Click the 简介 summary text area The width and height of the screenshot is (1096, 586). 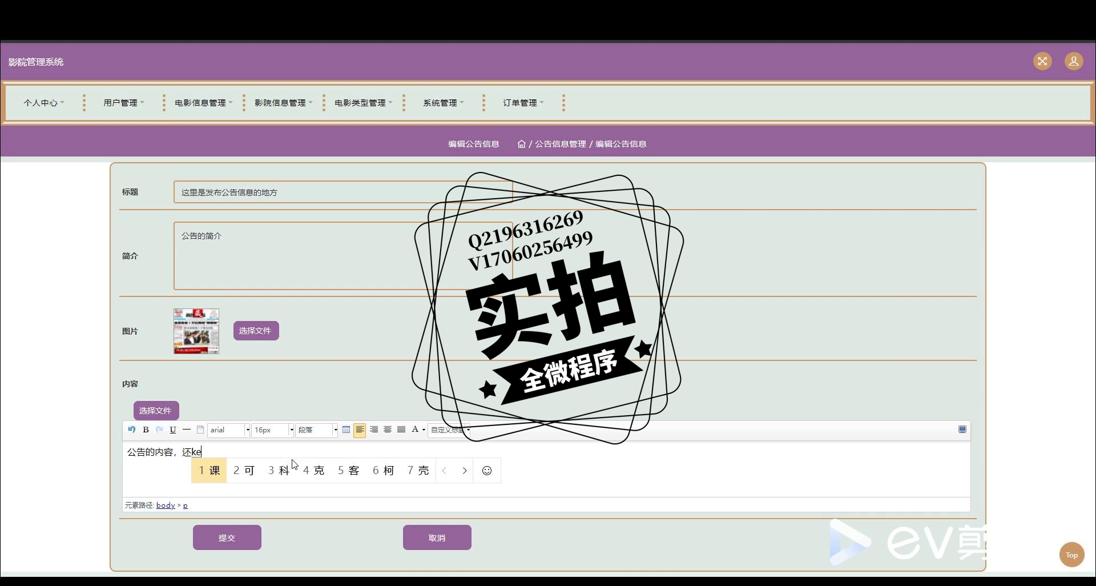[343, 256]
